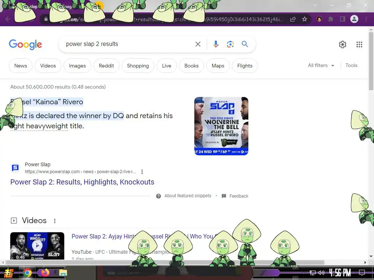Click the pinned extension avatar icon in toolbar
The image size is (374, 280).
click(x=319, y=19)
